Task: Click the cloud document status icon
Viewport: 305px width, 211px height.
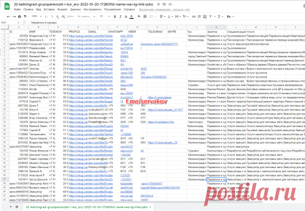Action: pyautogui.click(x=170, y=4)
